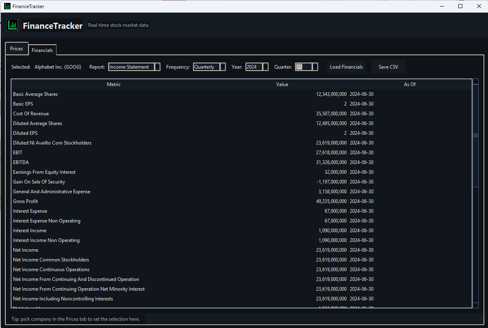Sort by the Metric column header

(114, 84)
